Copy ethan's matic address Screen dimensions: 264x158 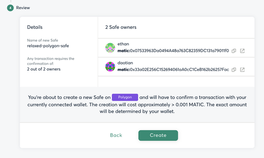234,51
